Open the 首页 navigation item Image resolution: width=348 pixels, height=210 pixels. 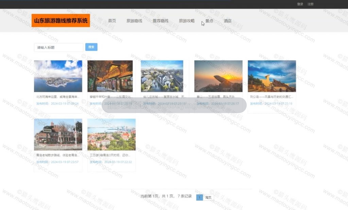click(112, 21)
